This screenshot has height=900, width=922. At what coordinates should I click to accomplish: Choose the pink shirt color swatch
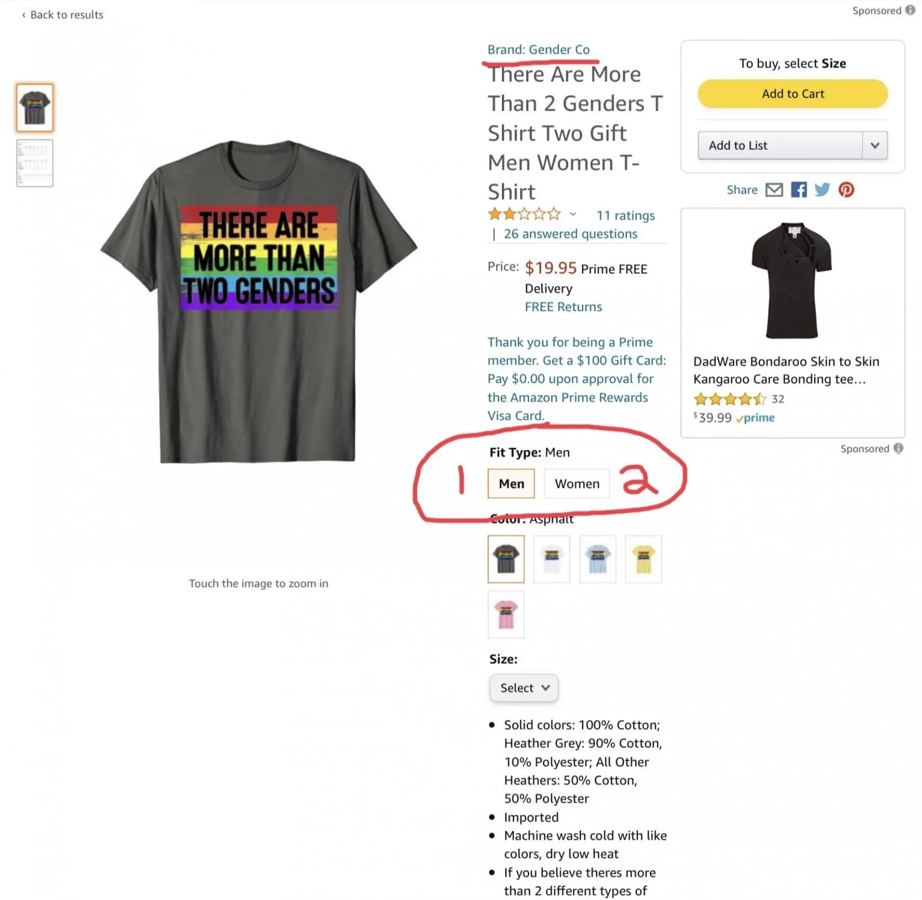coord(506,614)
